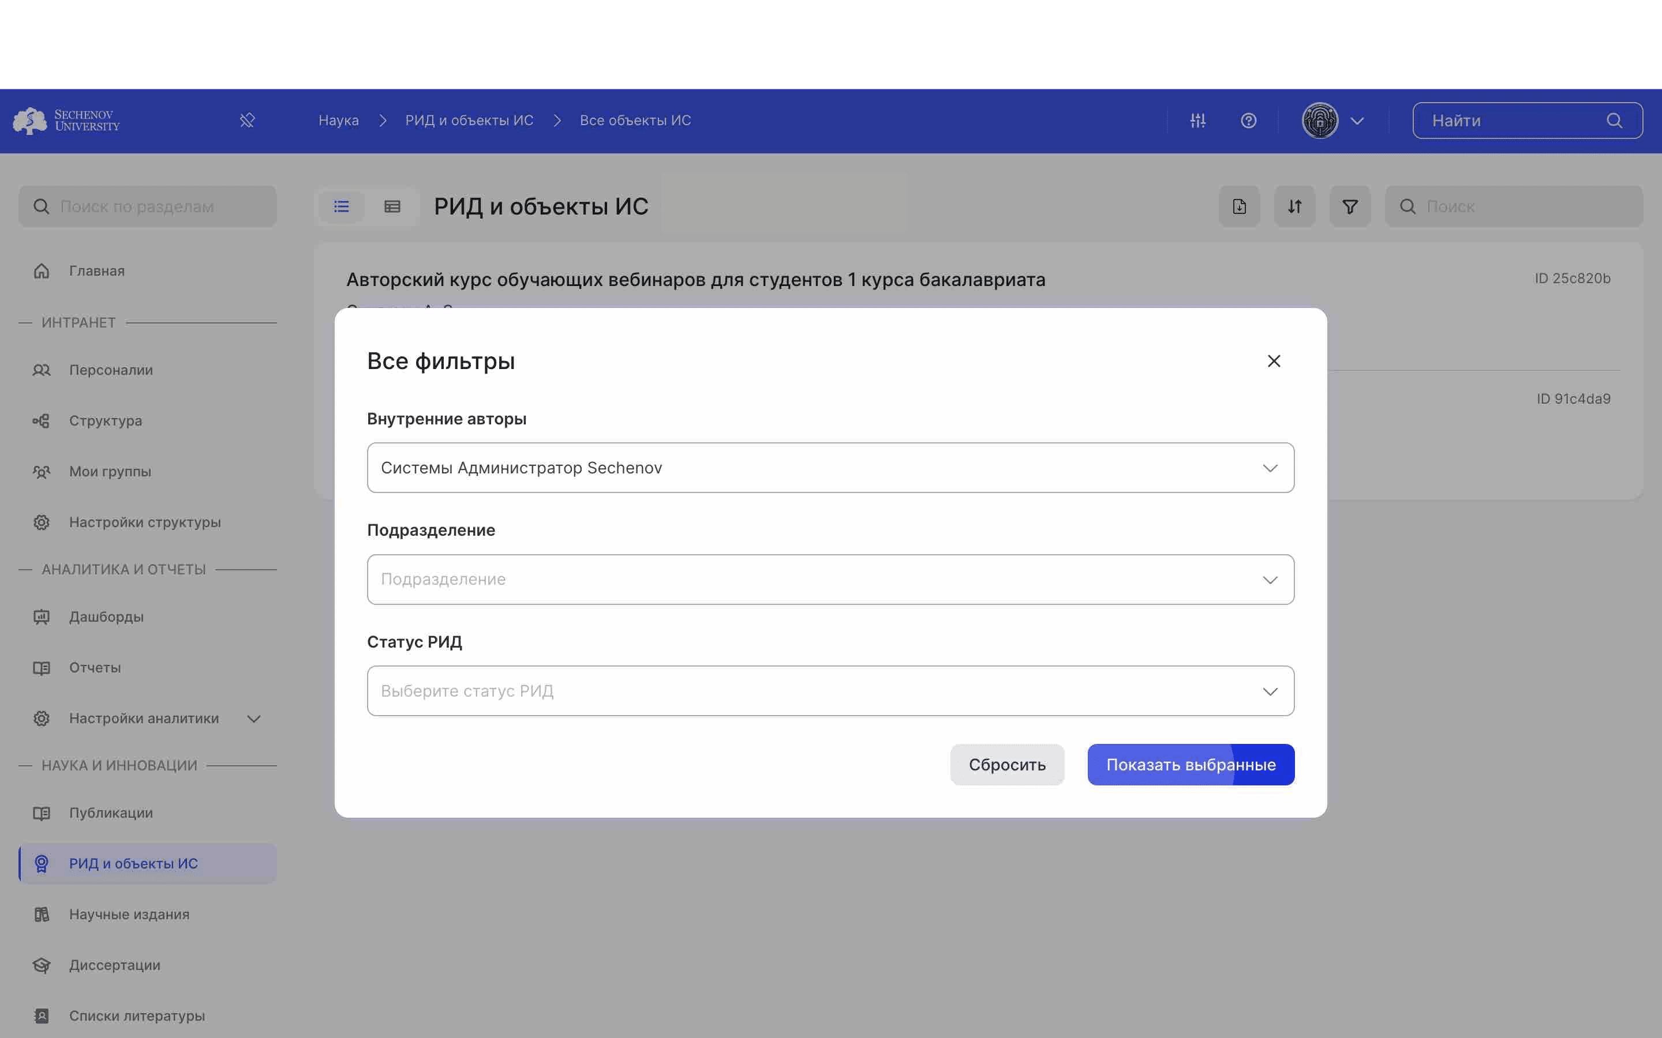
Task: Open Научные издания section
Action: click(x=148, y=915)
